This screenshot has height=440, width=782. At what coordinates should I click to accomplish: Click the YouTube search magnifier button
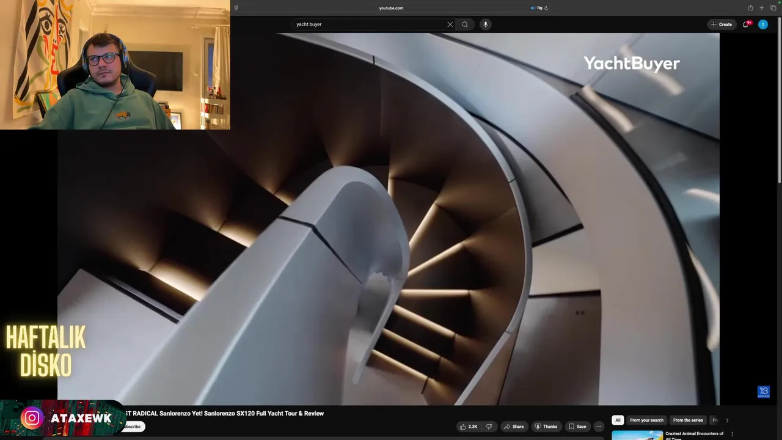pyautogui.click(x=465, y=24)
